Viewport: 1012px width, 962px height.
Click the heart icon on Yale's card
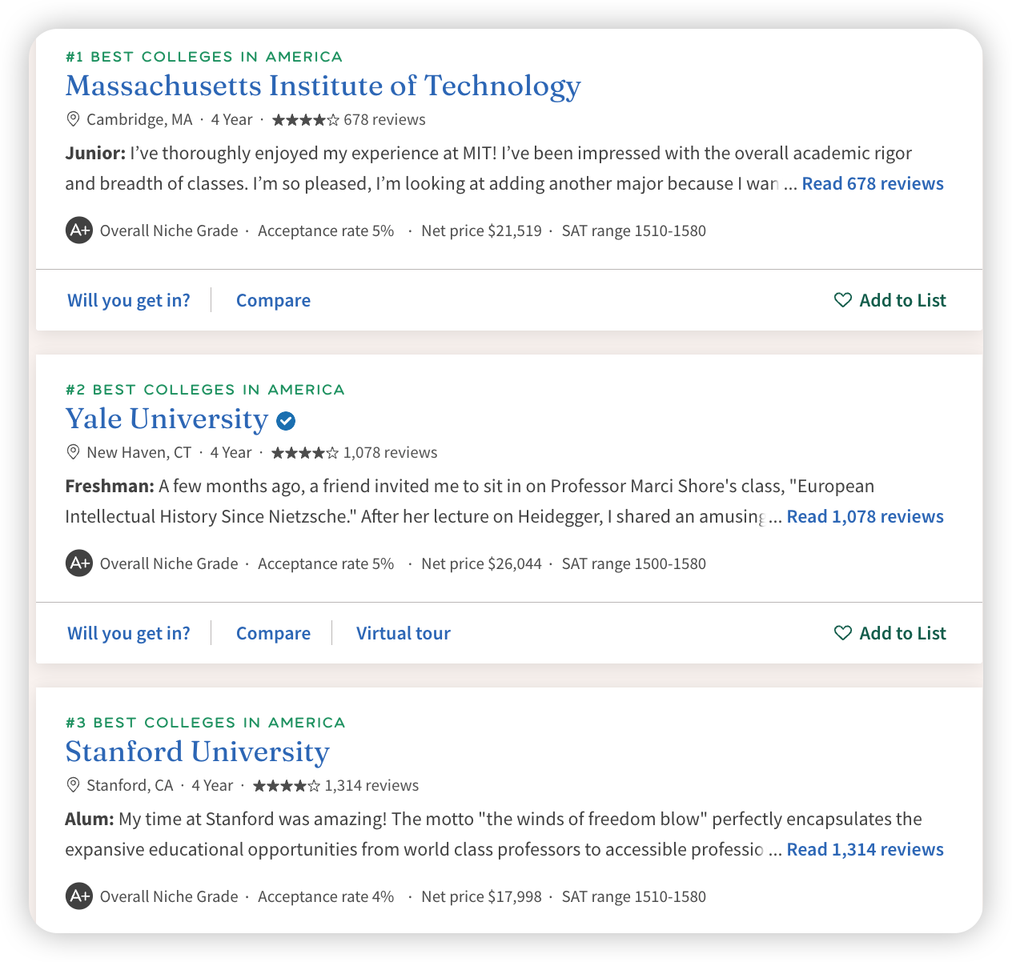click(x=842, y=633)
